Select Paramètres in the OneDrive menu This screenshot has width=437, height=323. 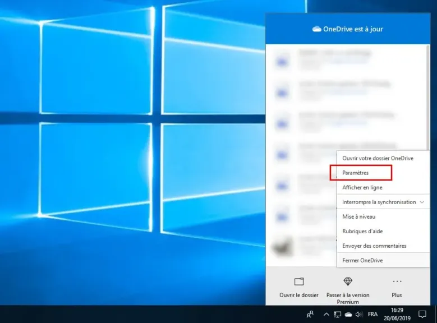point(383,173)
